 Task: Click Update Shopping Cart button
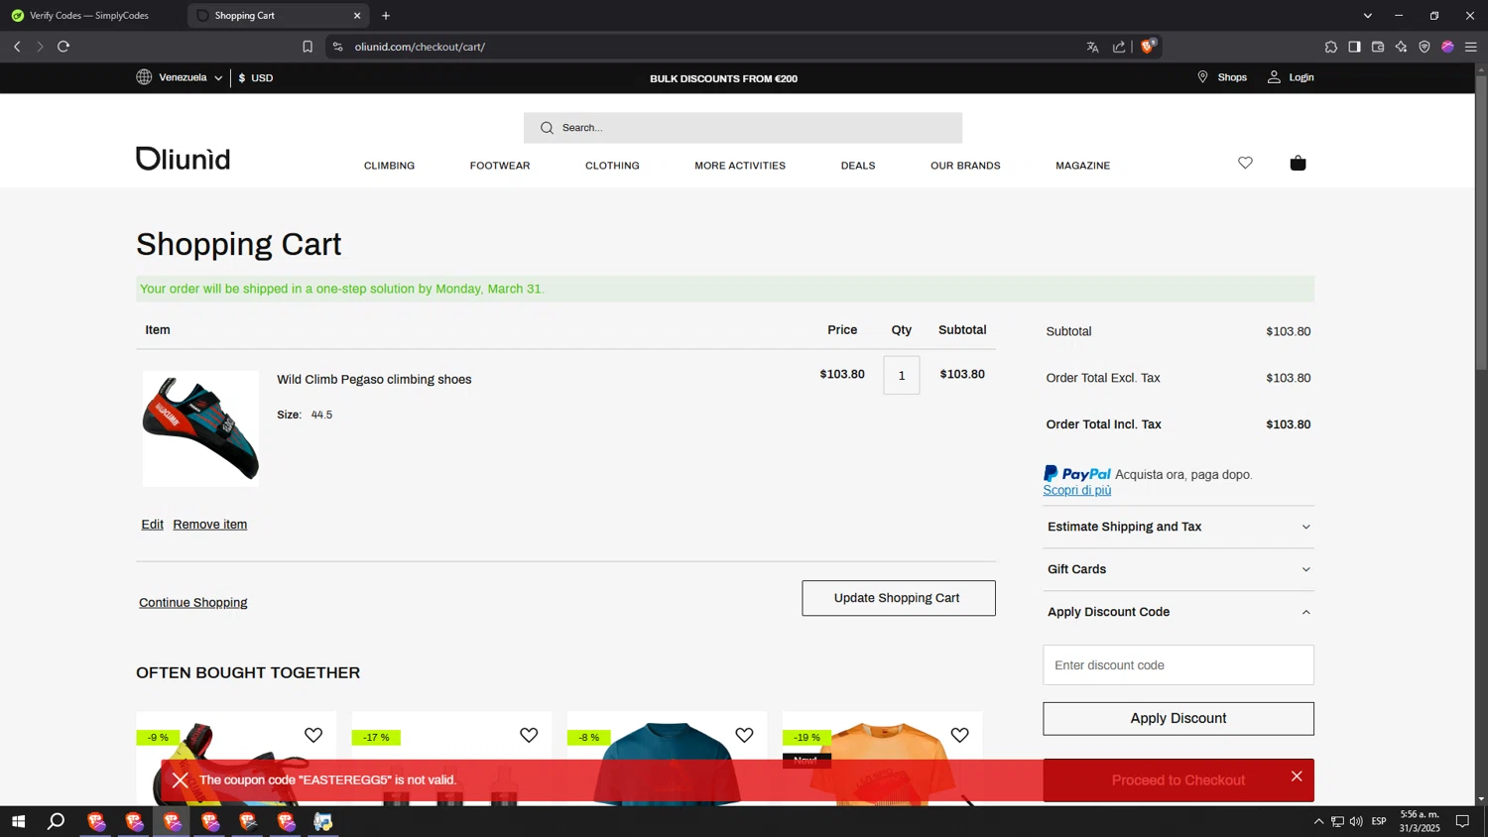pos(899,598)
